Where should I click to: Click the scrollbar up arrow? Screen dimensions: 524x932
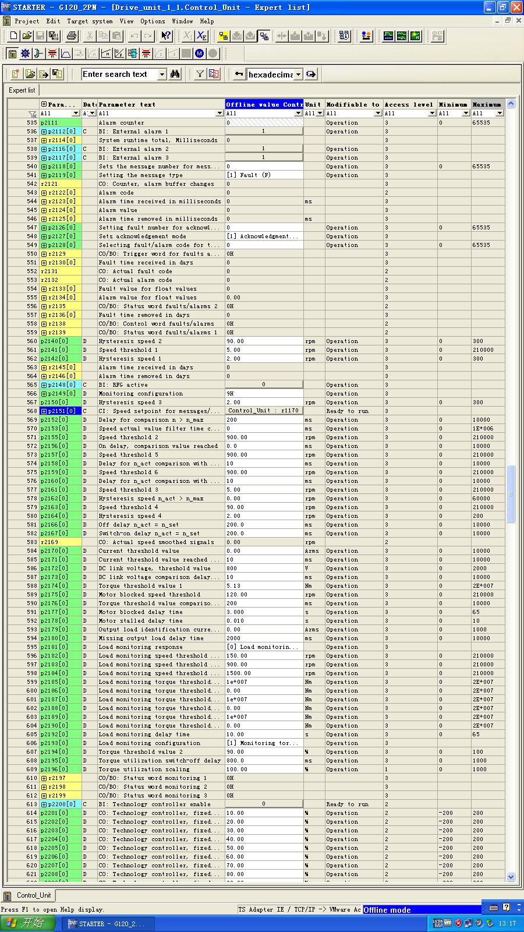click(x=511, y=104)
